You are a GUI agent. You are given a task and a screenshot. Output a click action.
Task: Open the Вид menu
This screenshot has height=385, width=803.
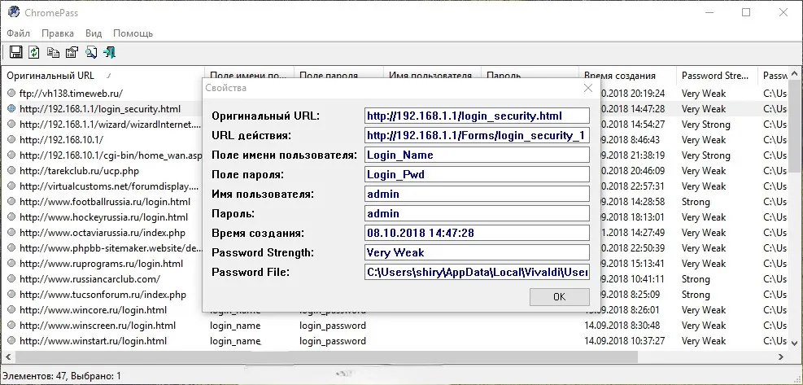click(x=94, y=33)
